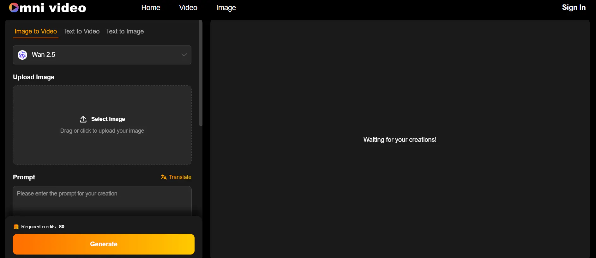The height and width of the screenshot is (258, 596).
Task: Click the Prompt heading label
Action: pos(24,177)
